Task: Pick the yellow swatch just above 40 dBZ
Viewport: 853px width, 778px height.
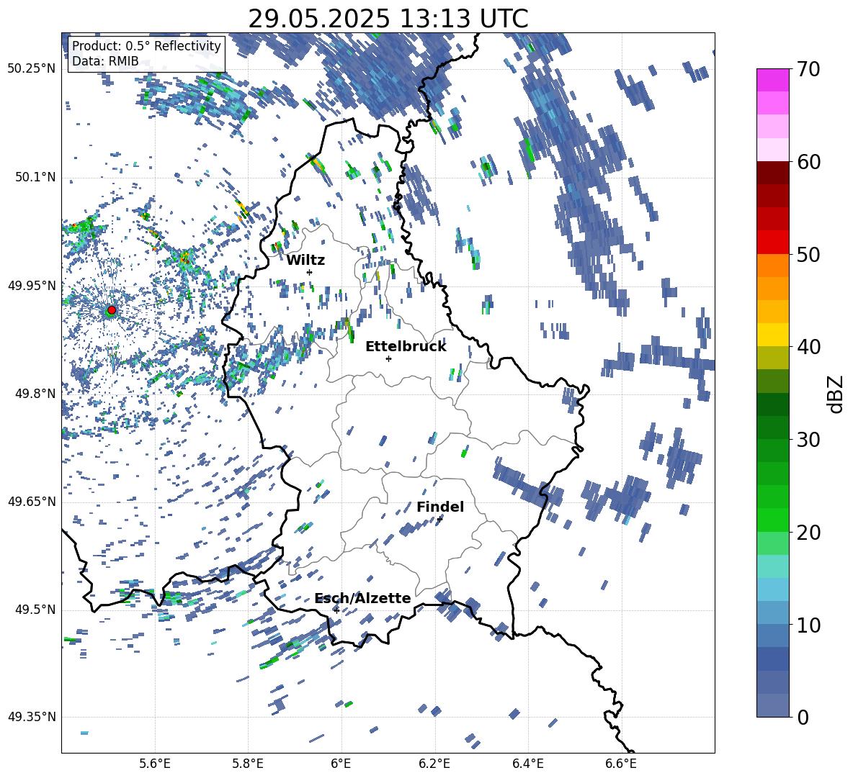Action: (x=772, y=335)
